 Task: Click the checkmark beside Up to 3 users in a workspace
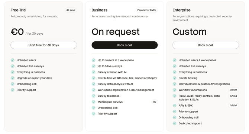[94, 60]
